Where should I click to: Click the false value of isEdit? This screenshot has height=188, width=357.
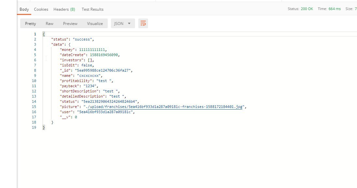point(87,65)
